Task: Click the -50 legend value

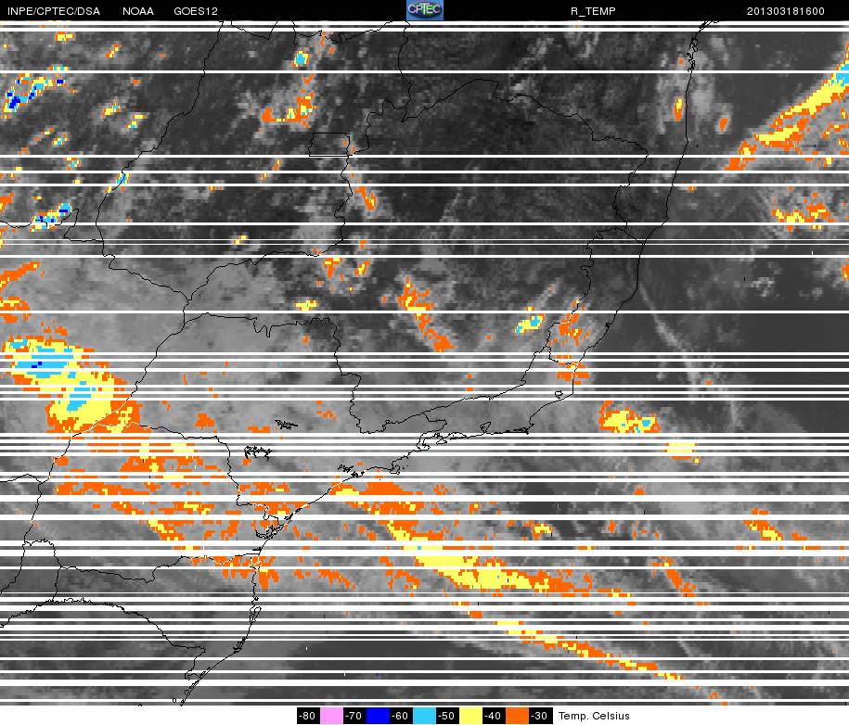Action: tap(447, 715)
